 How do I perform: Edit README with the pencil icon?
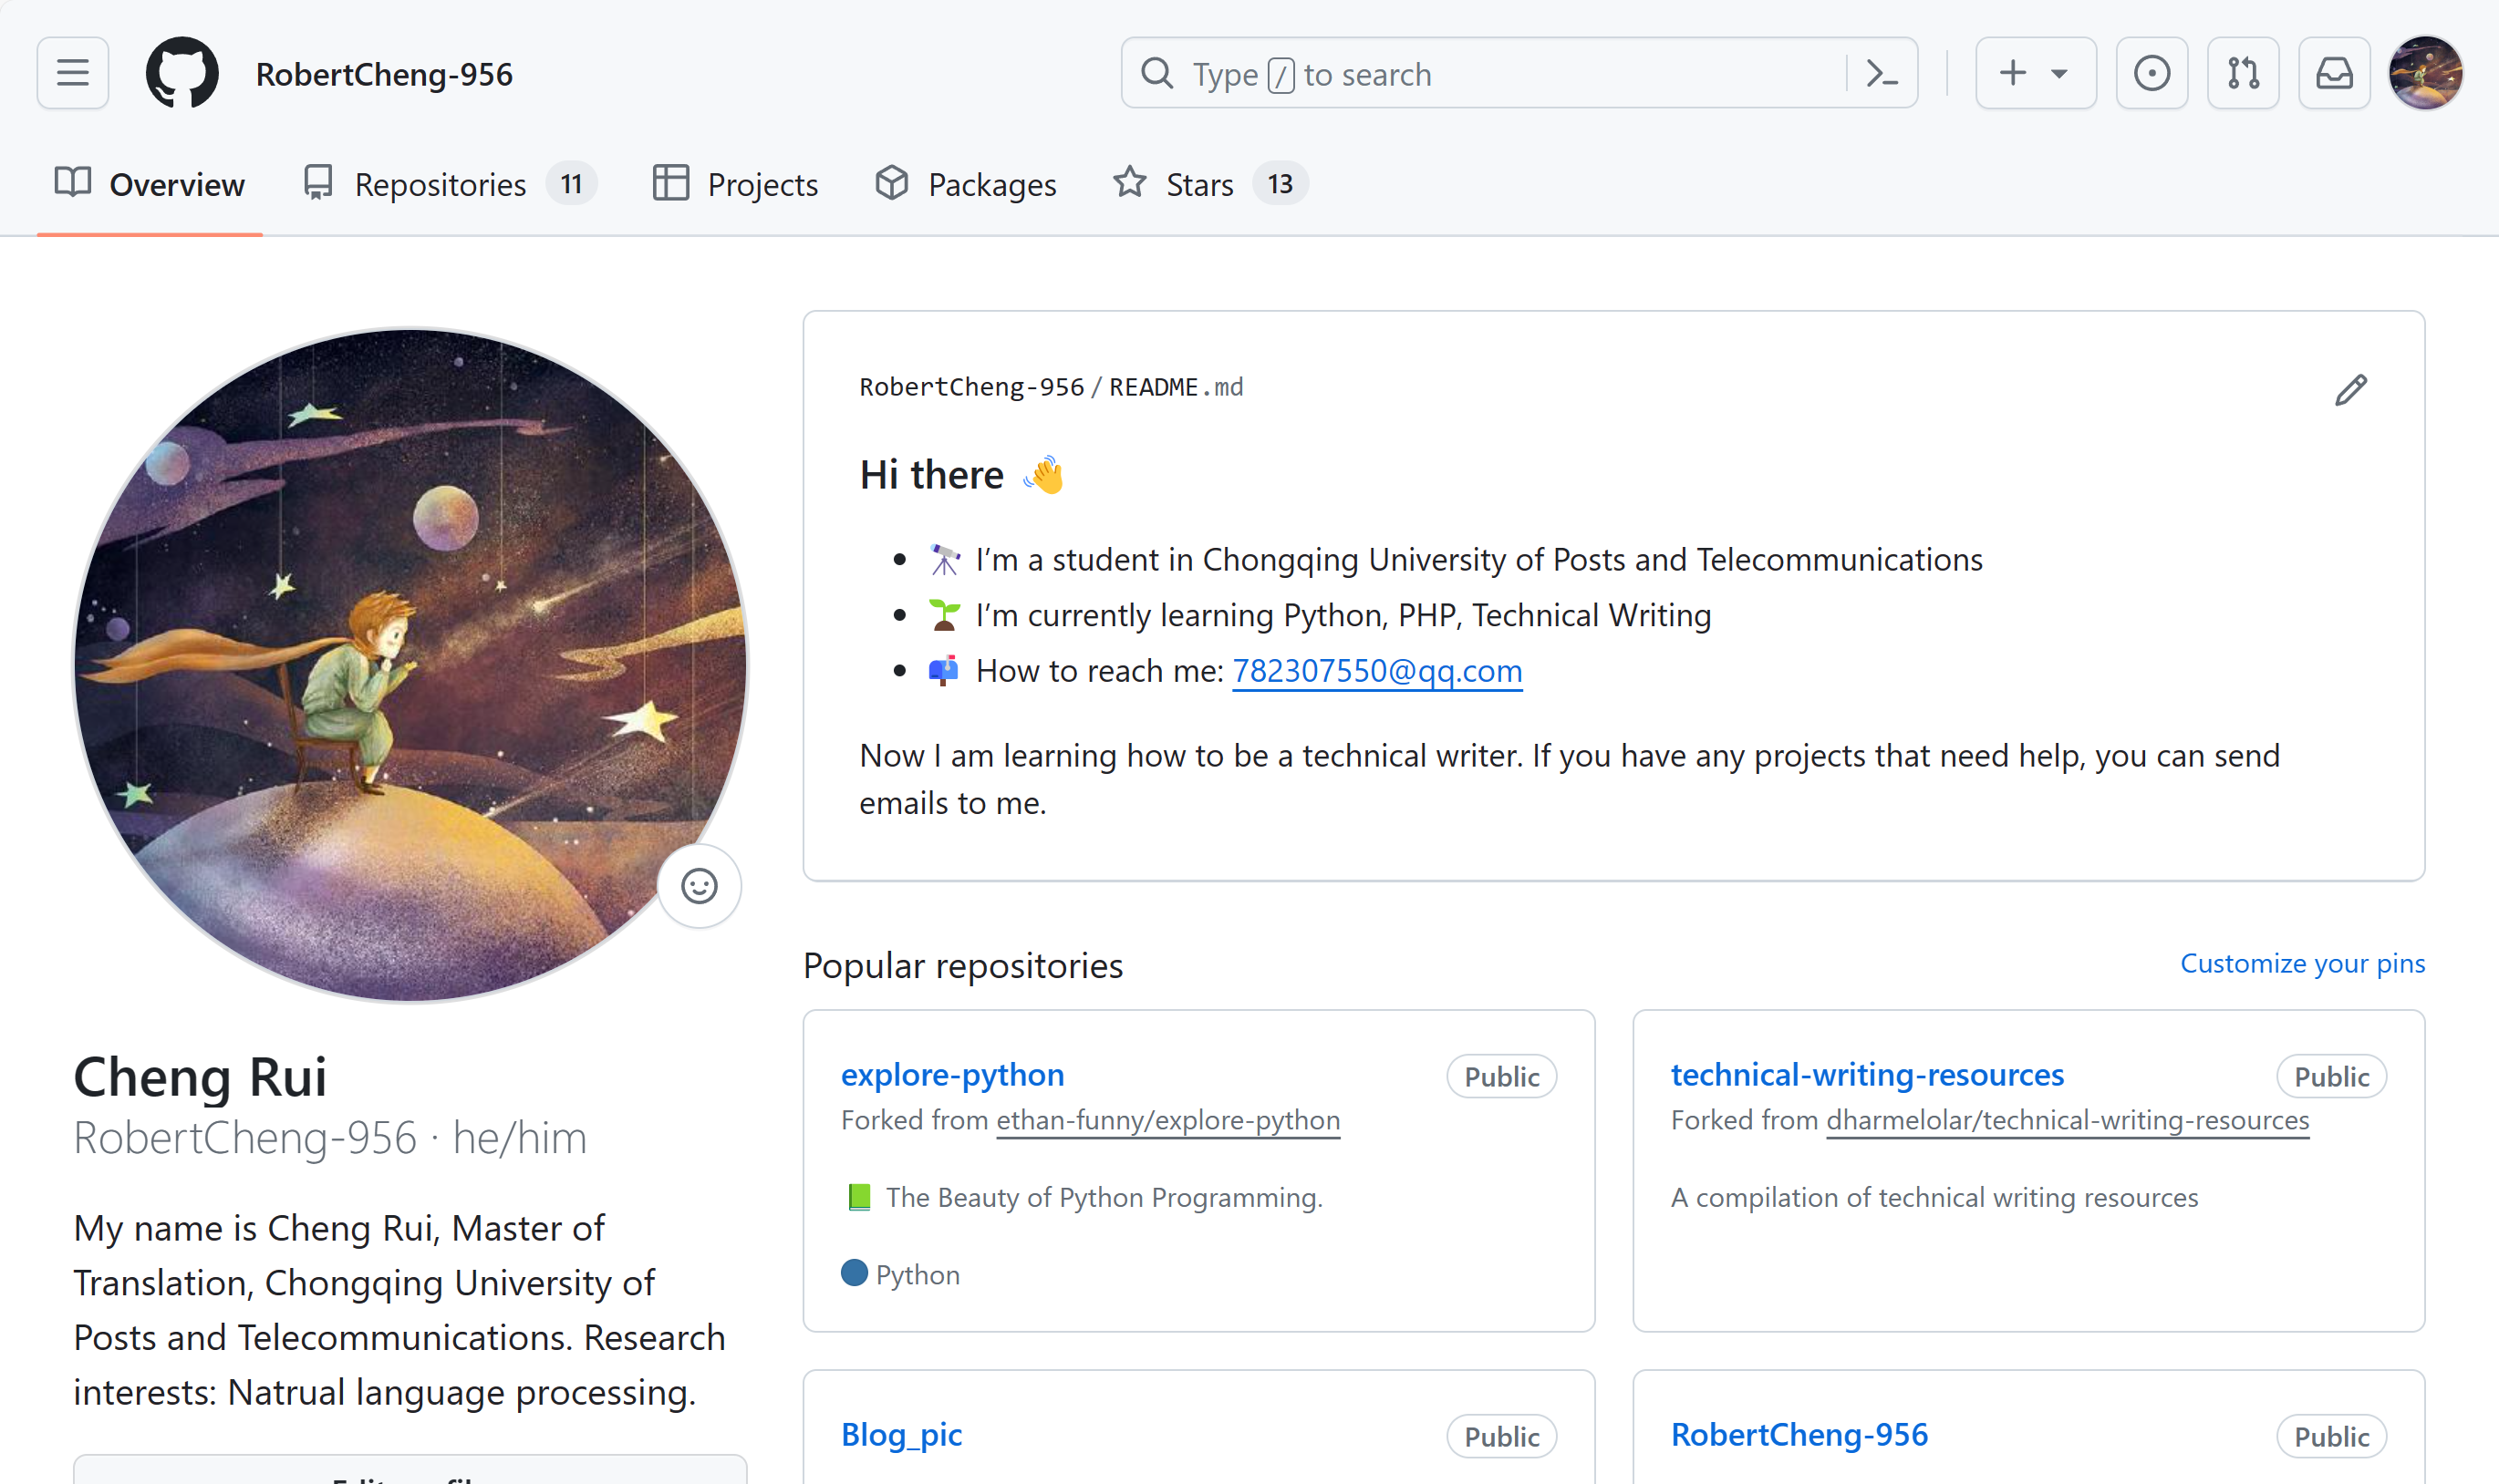point(2350,390)
